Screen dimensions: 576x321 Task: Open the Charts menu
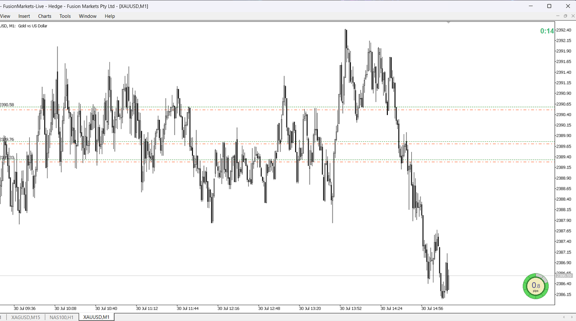(45, 16)
